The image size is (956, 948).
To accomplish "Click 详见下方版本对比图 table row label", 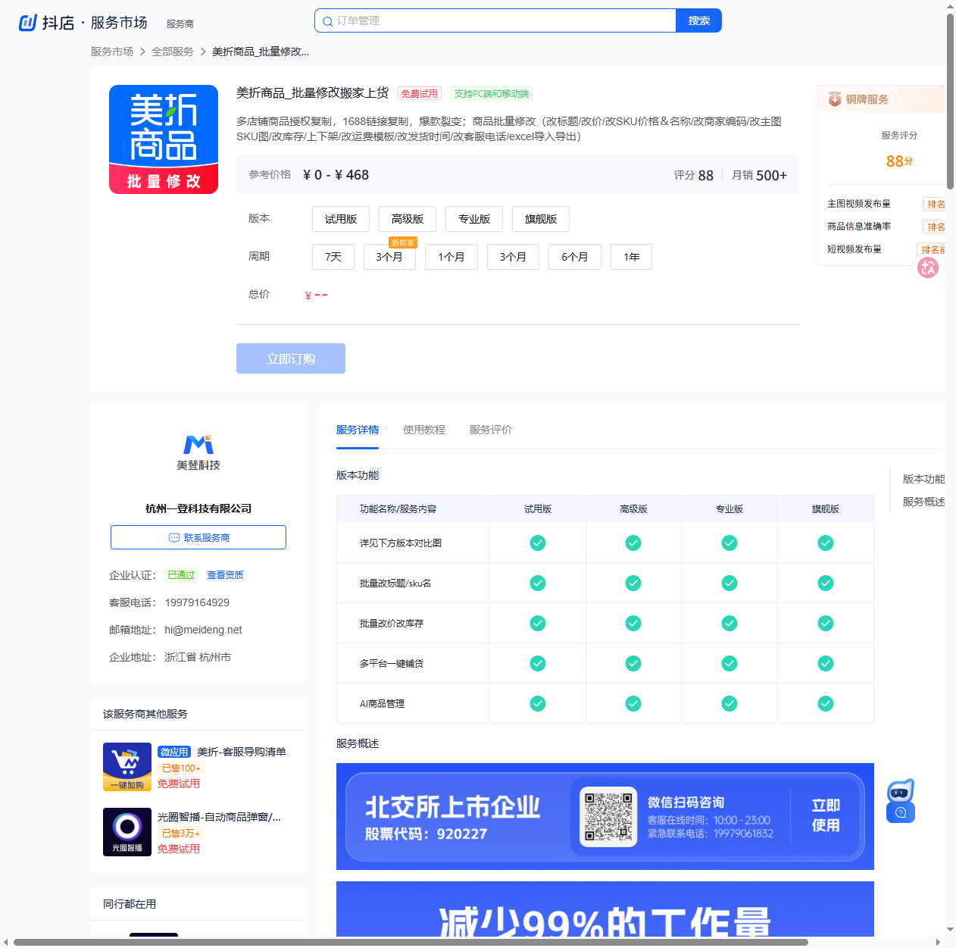I will (401, 543).
